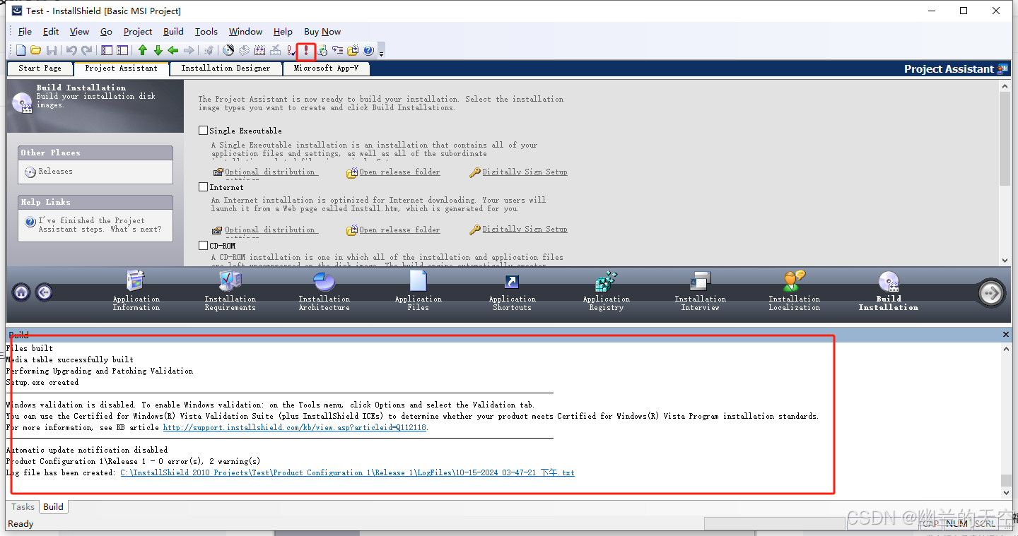The image size is (1018, 536).
Task: Open the File menu
Action: click(x=25, y=32)
